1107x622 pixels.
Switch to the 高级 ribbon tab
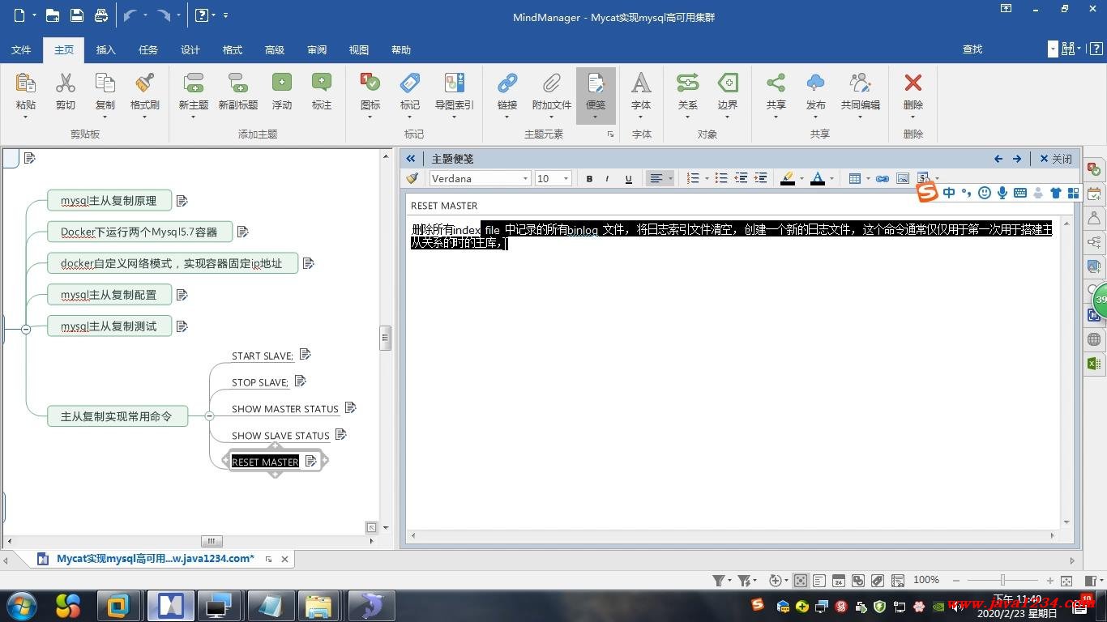(x=275, y=49)
